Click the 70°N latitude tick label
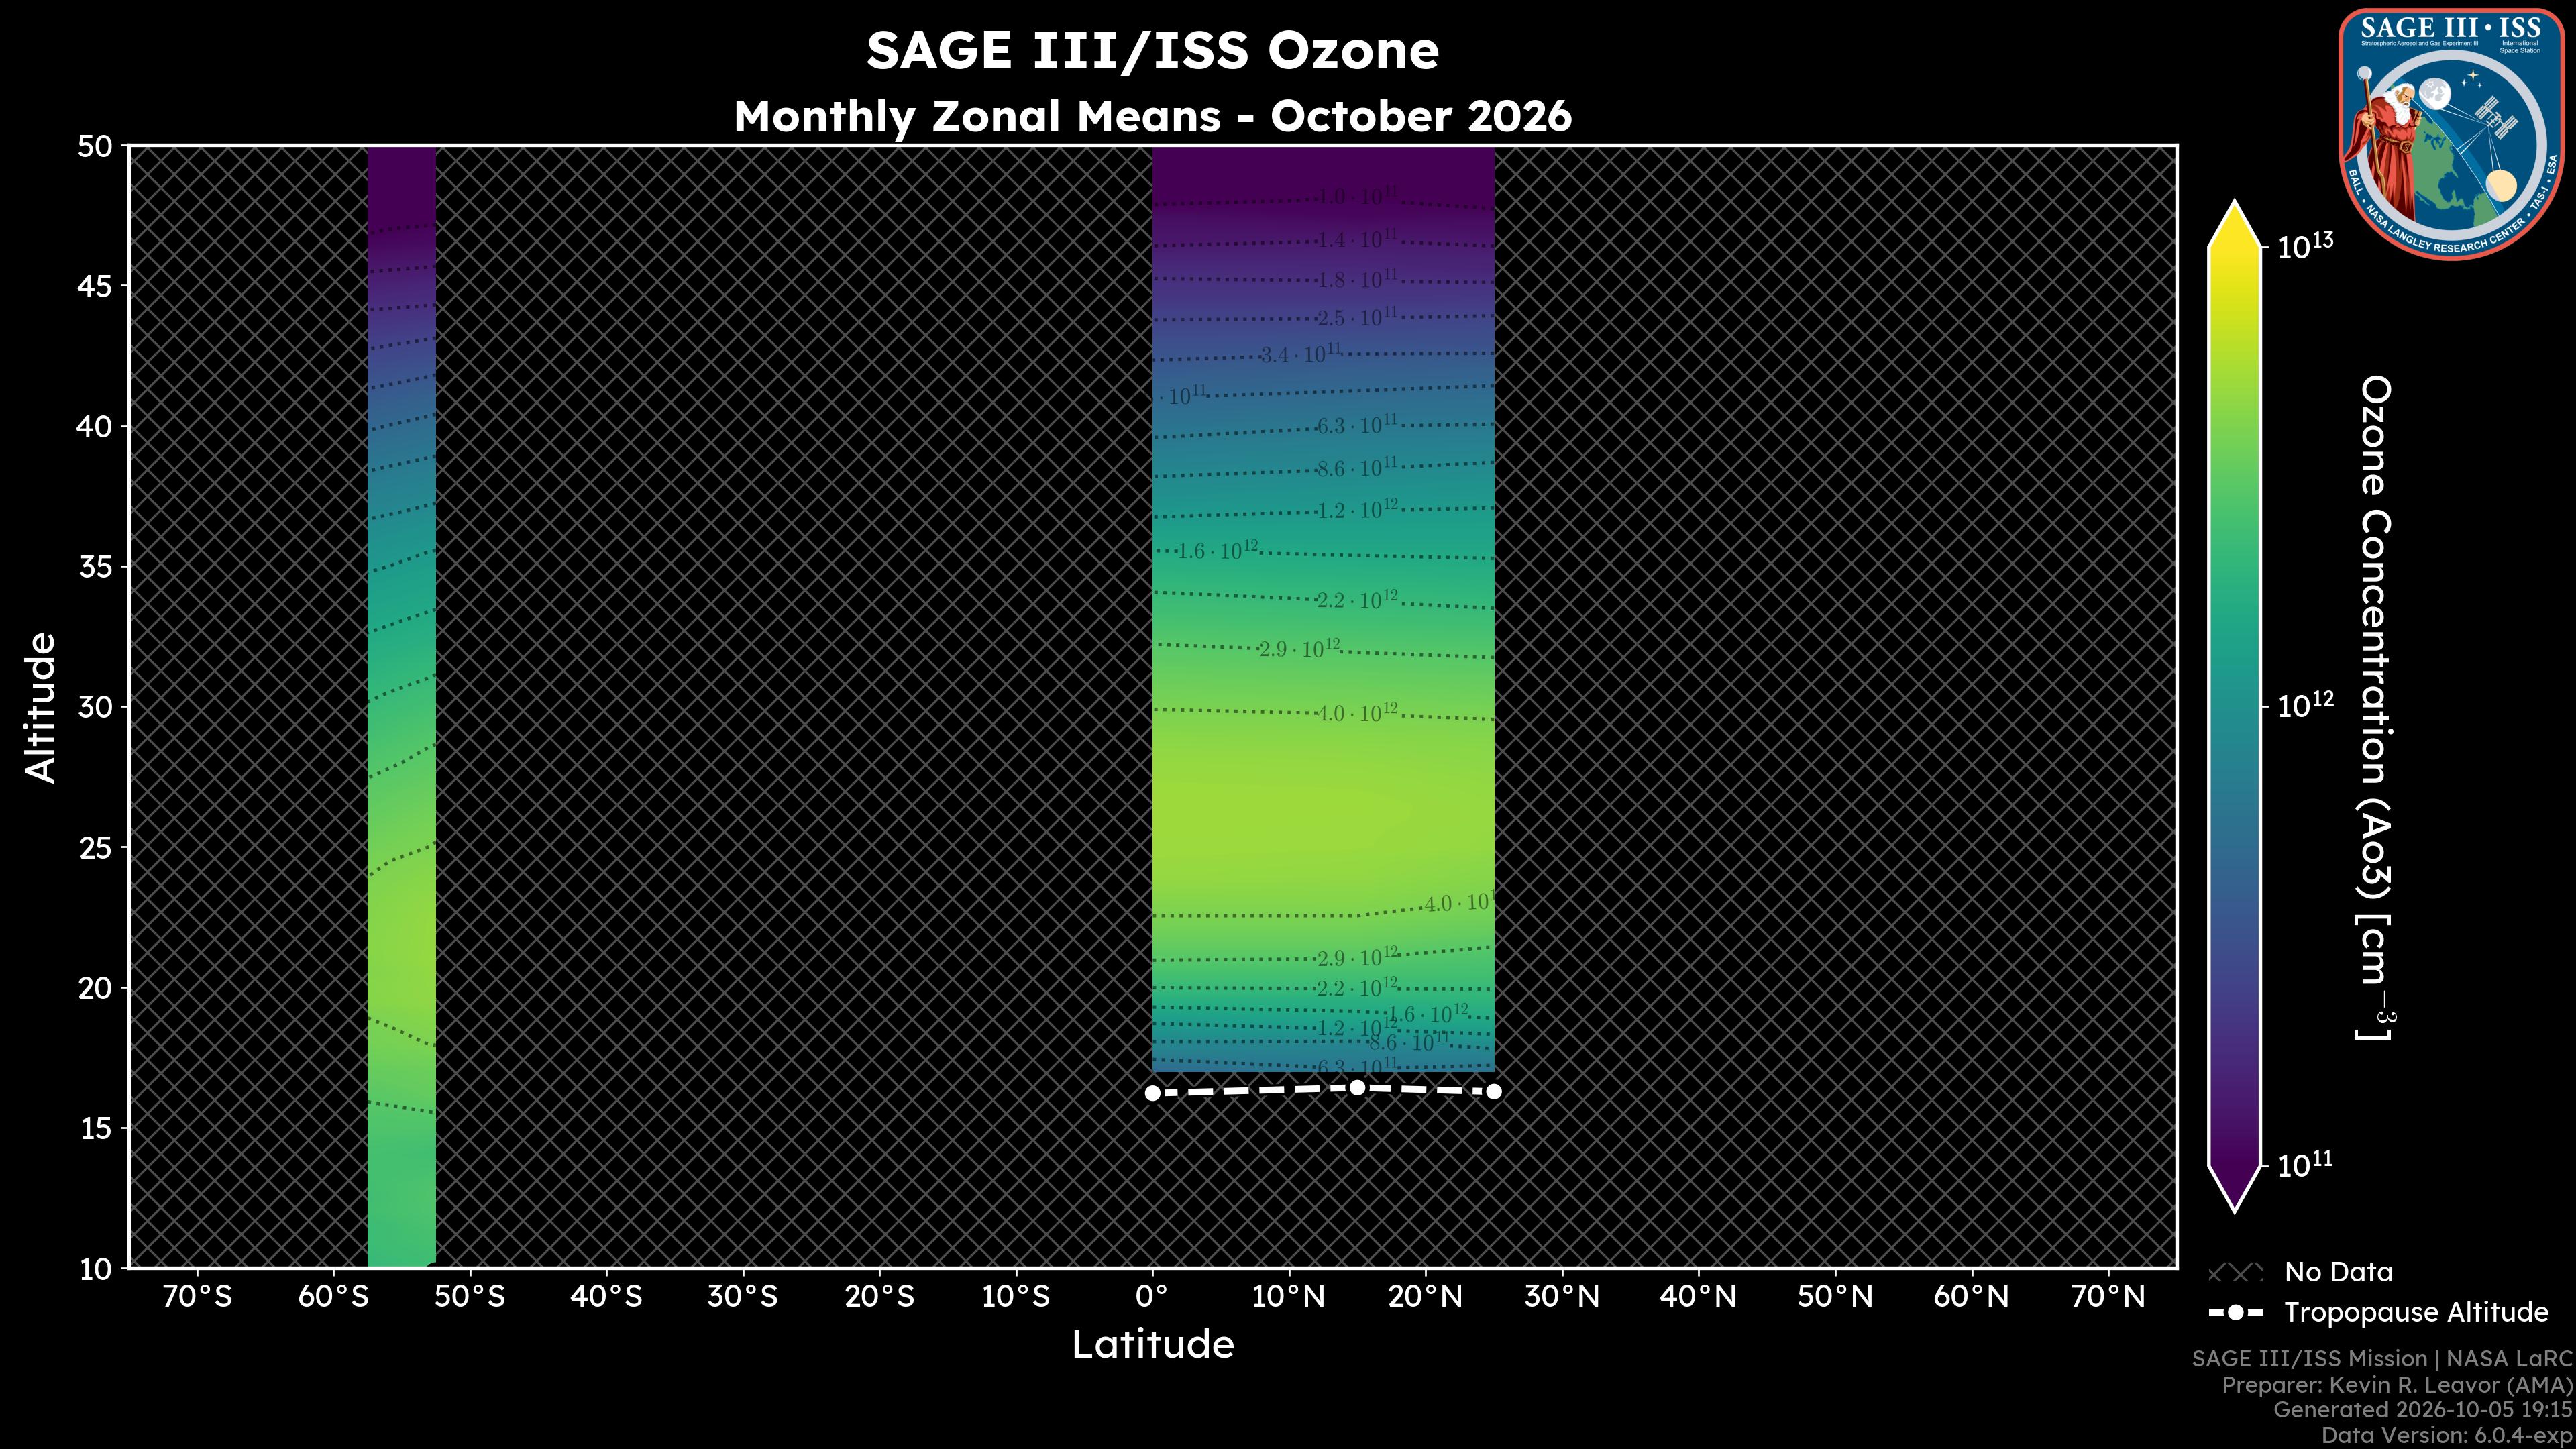This screenshot has width=2576, height=1449. click(x=2108, y=1297)
